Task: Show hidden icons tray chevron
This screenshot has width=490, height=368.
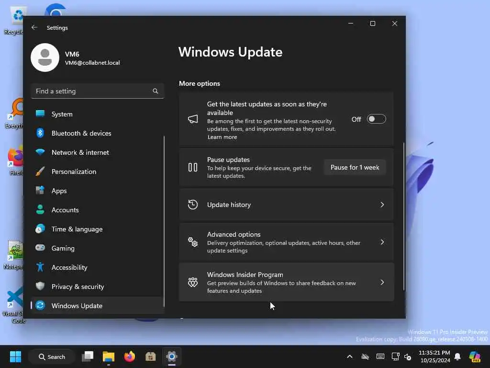Action: [350, 356]
